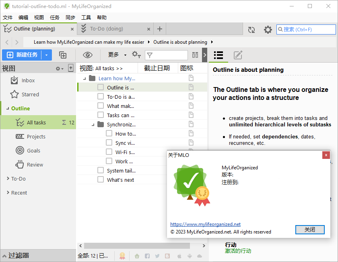Click the 搜索 (Ctrl+F) search field
The height and width of the screenshot is (262, 338).
(x=306, y=29)
